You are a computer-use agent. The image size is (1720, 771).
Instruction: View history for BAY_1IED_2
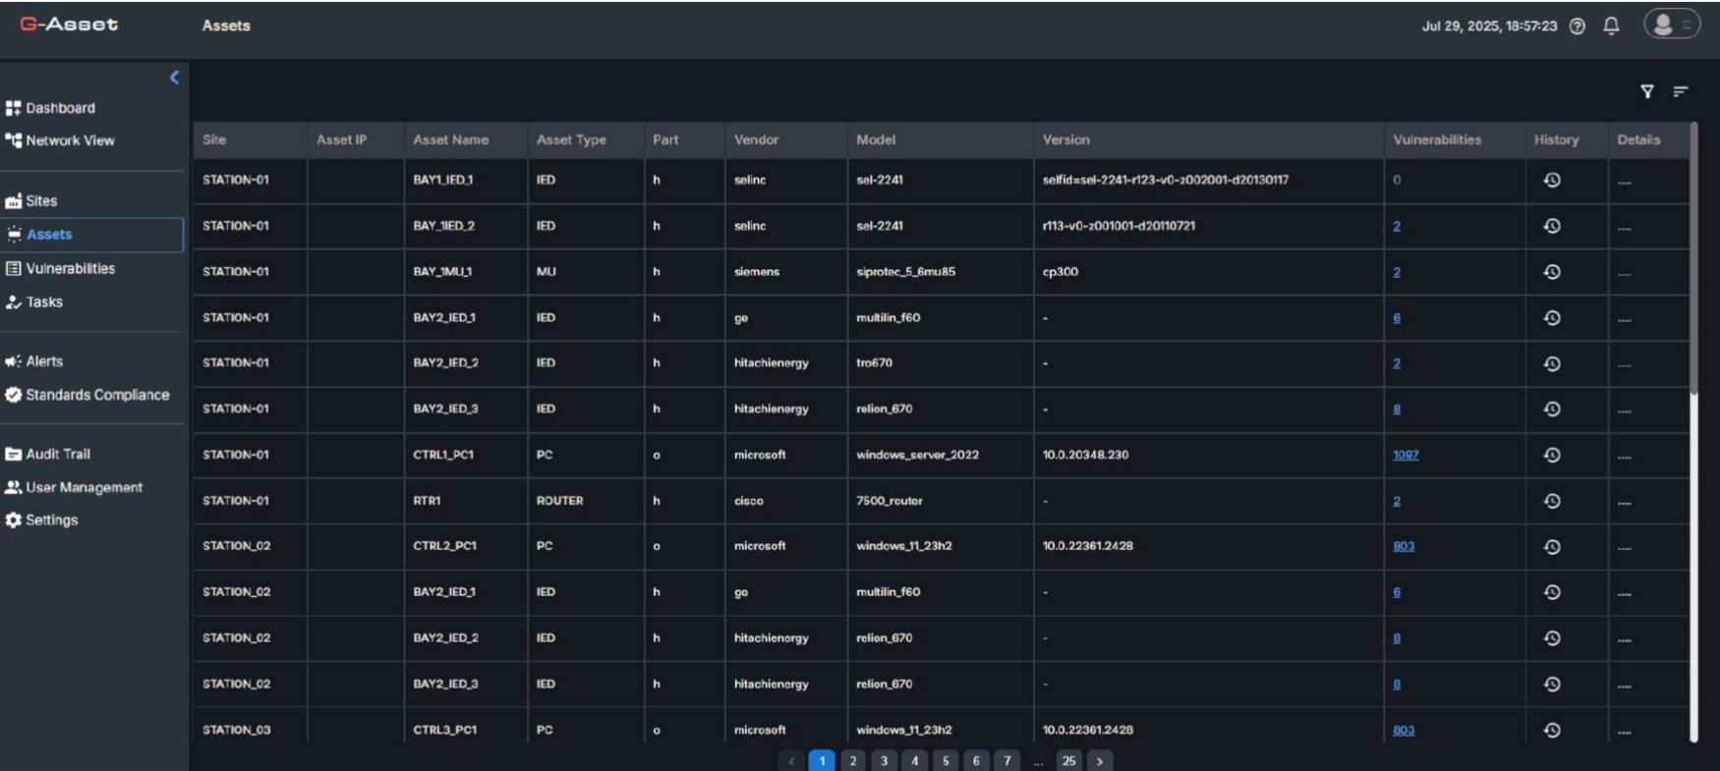click(x=1552, y=226)
